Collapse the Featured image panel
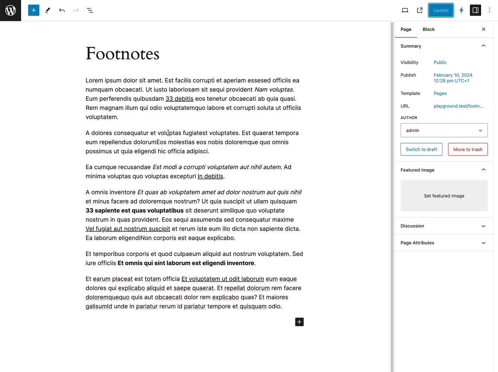Screen dimensions: 498x372 (x=483, y=170)
